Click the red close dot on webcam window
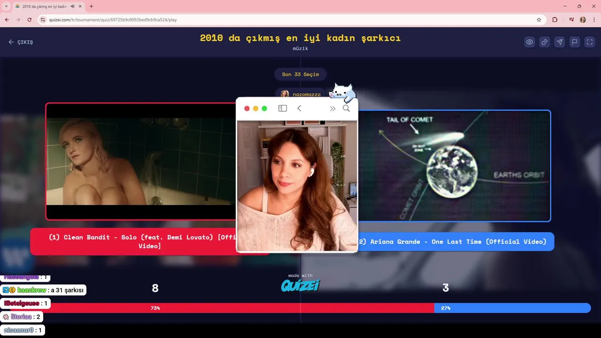The image size is (601, 338). [247, 108]
